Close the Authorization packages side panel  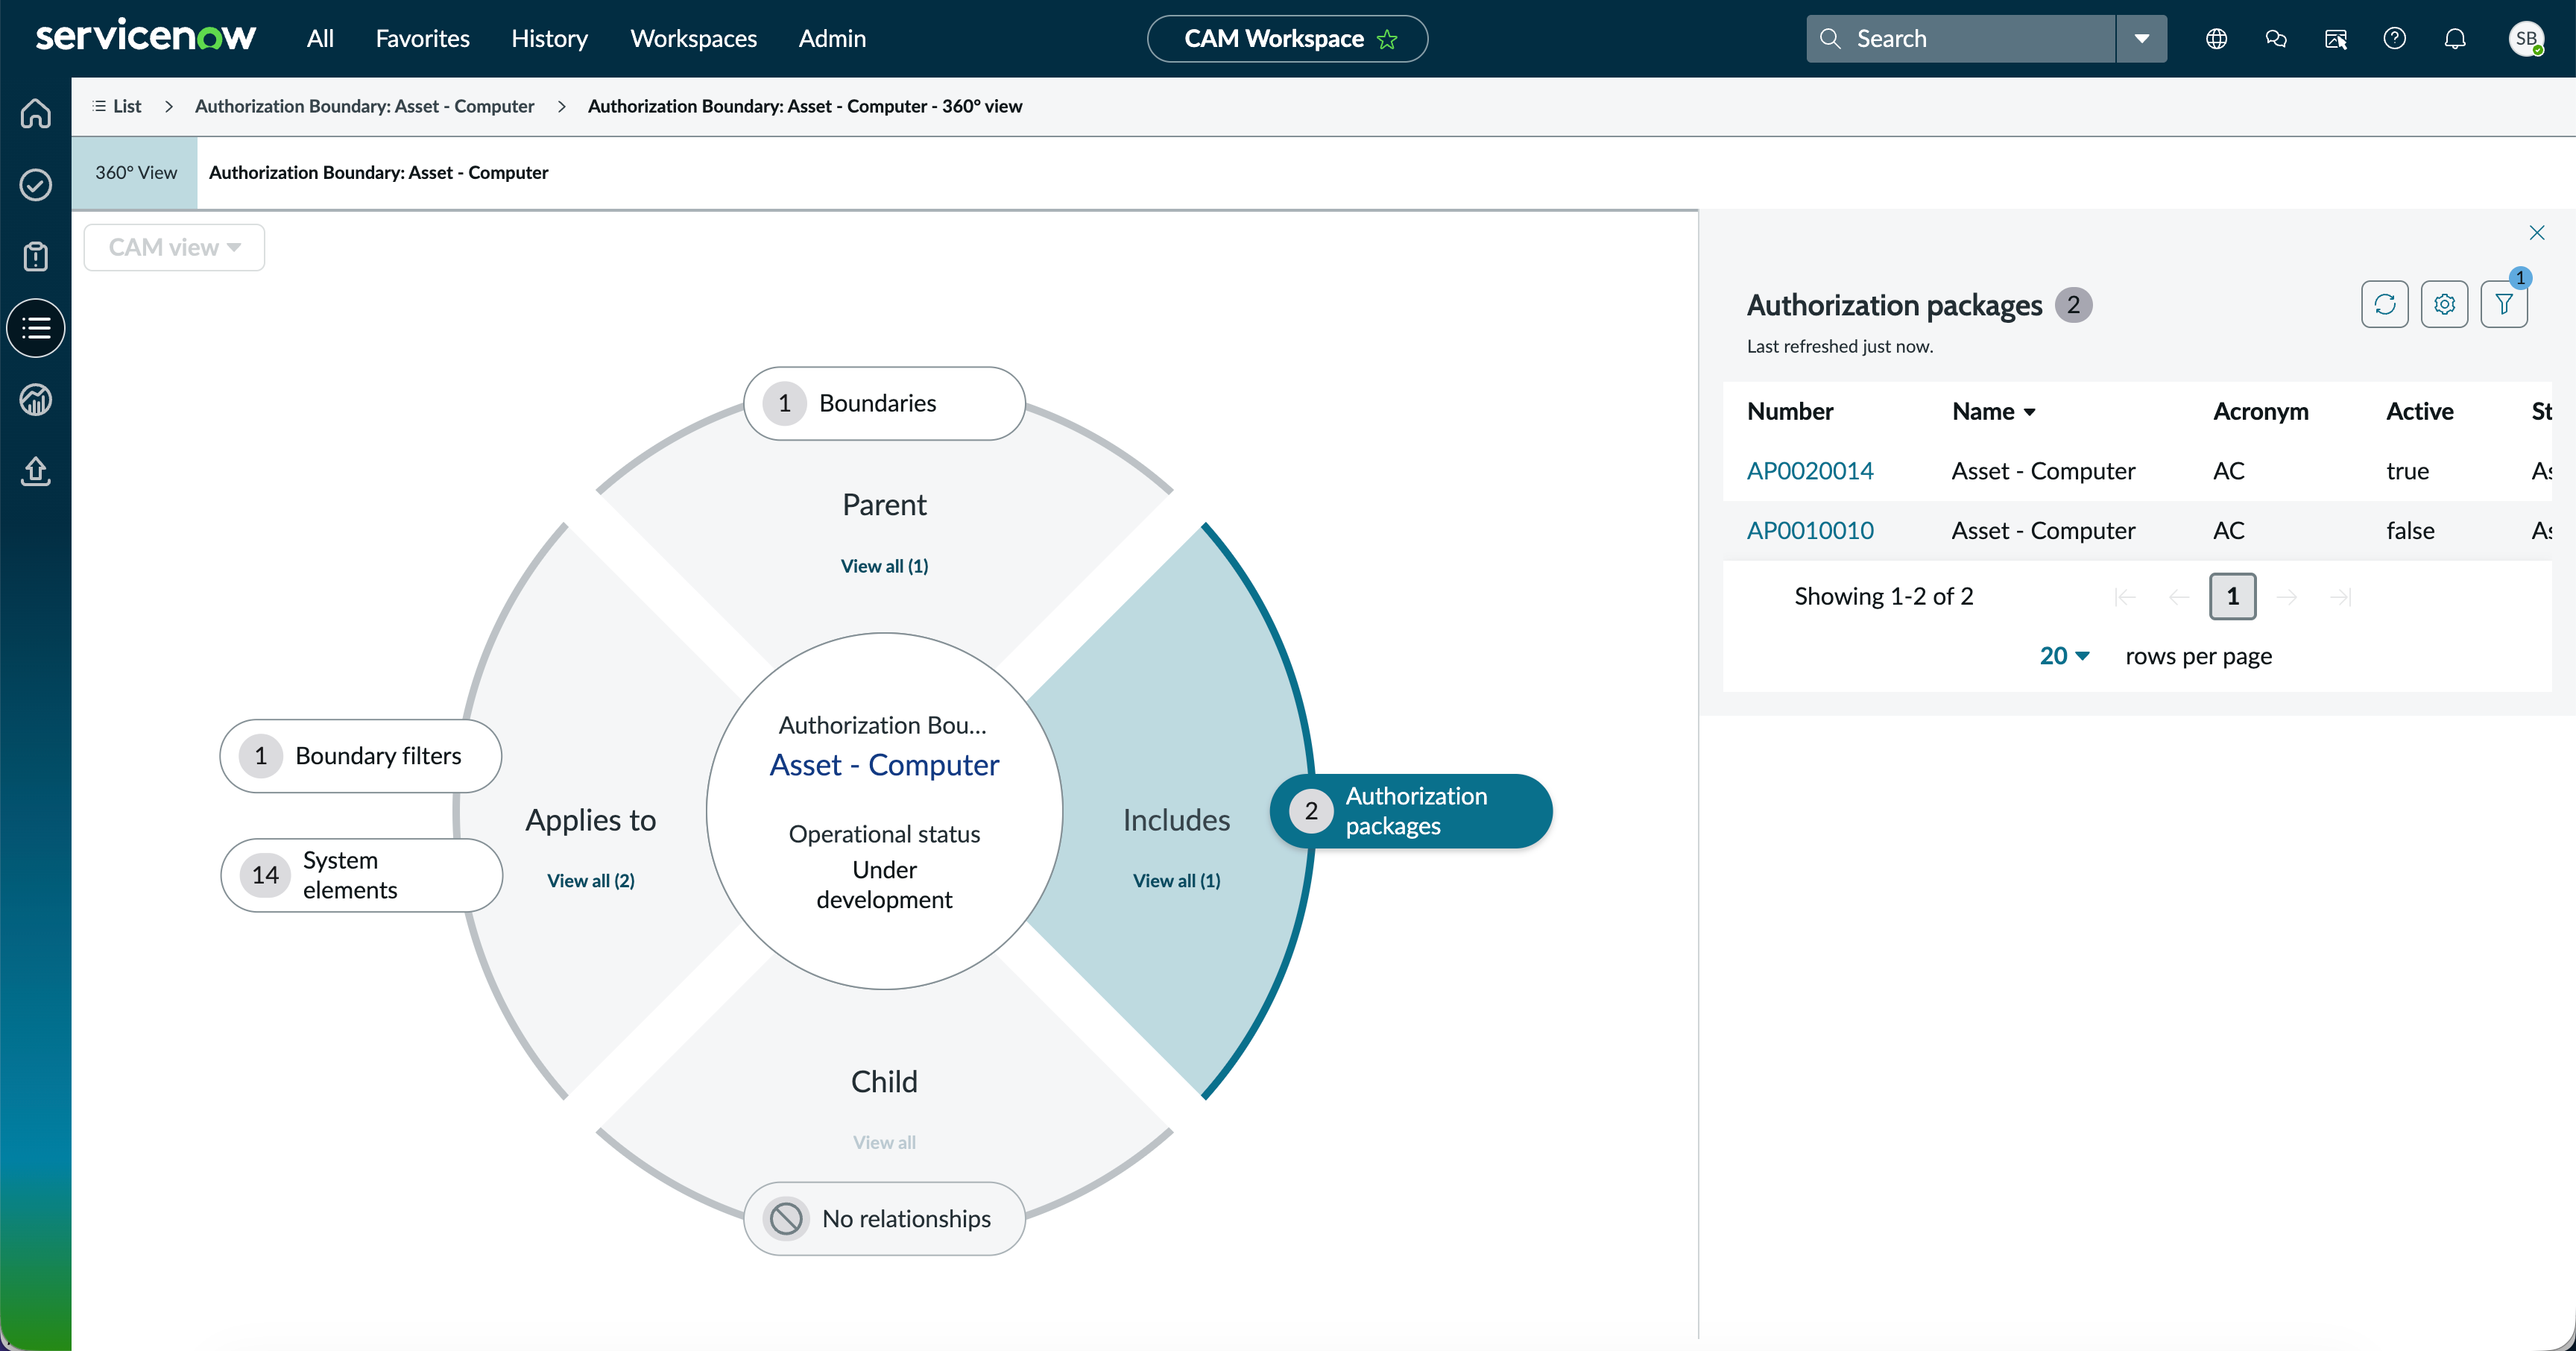(2537, 233)
